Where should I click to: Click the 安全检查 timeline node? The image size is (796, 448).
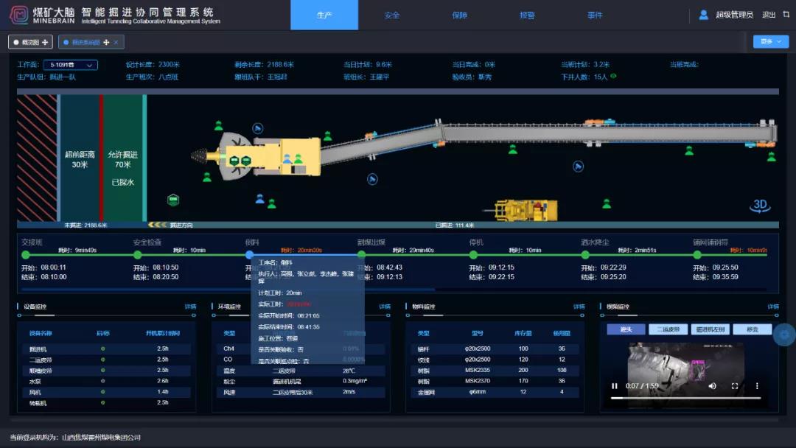138,255
